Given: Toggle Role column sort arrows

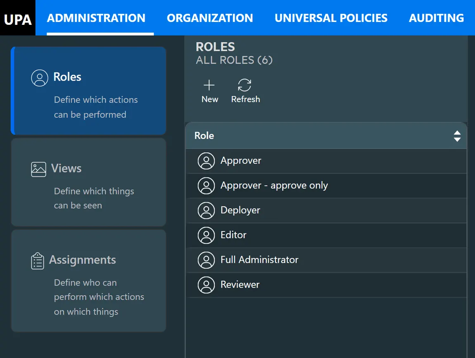Looking at the screenshot, I should [457, 136].
